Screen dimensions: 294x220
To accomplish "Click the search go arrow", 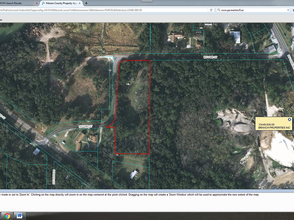I will (x=288, y=10).
